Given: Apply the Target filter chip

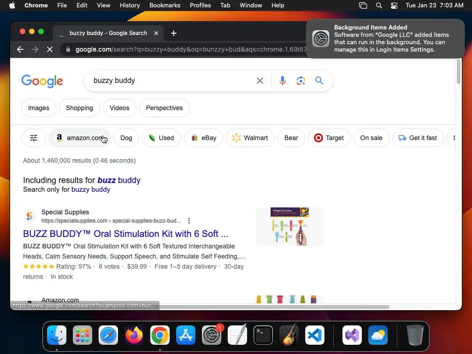Looking at the screenshot, I should coord(329,138).
